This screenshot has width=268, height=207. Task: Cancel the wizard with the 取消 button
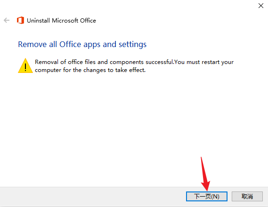click(x=247, y=197)
